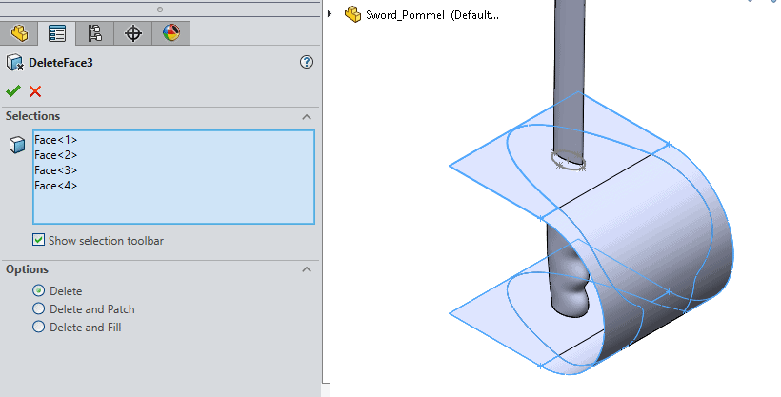This screenshot has width=781, height=397.
Task: Uncheck Show selection toolbar
Action: 39,241
